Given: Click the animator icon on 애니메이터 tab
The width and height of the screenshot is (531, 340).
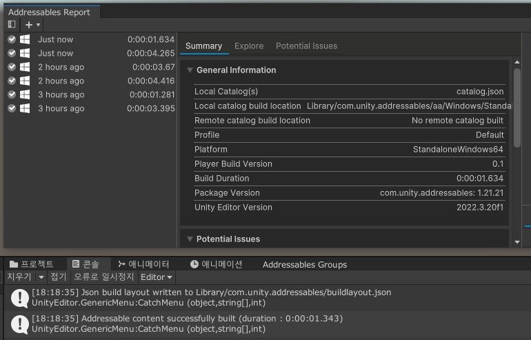Looking at the screenshot, I should (121, 264).
